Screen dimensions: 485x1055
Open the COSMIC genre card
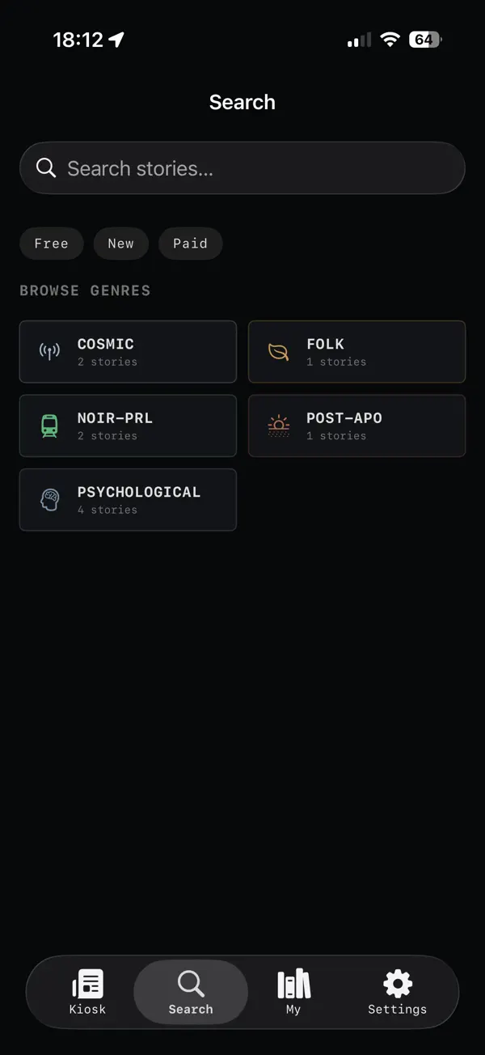(128, 352)
